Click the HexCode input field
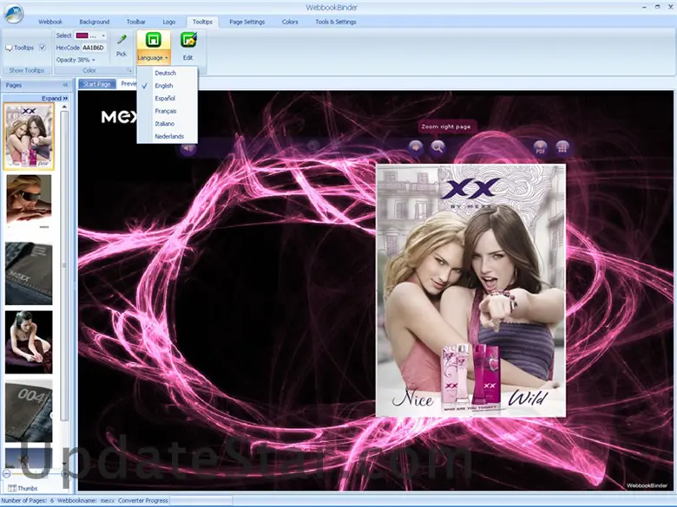Screen dimensions: 677x507 tap(93, 48)
